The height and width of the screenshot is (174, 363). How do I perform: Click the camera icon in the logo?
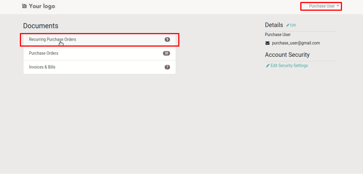coord(24,6)
